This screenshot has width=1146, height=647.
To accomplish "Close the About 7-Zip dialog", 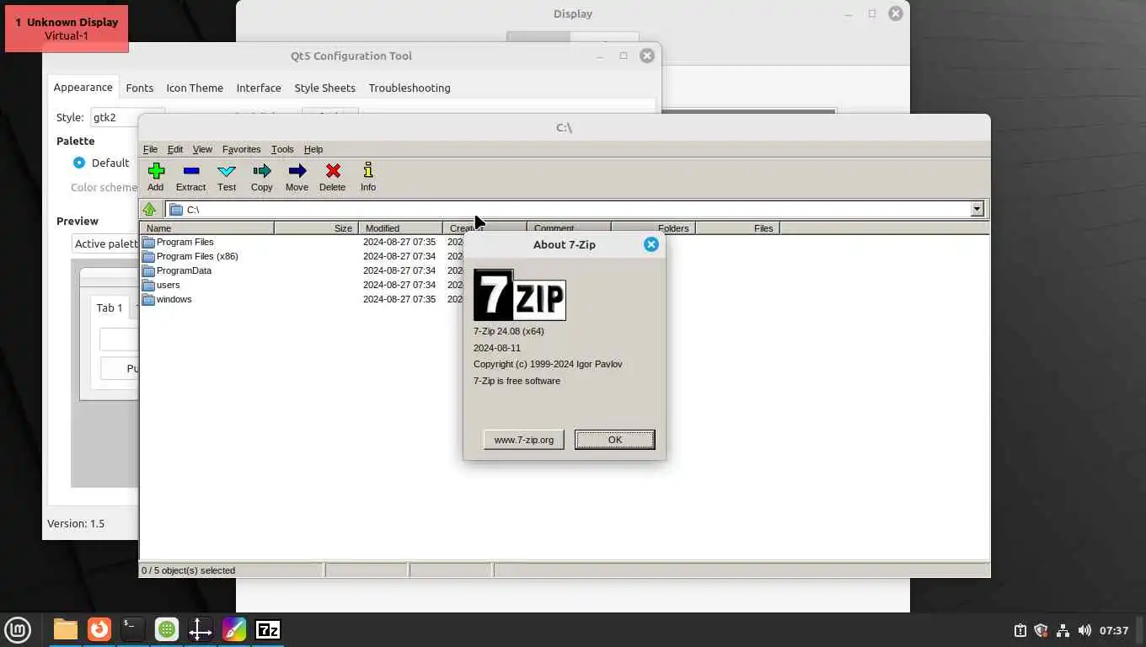I will click(x=651, y=244).
